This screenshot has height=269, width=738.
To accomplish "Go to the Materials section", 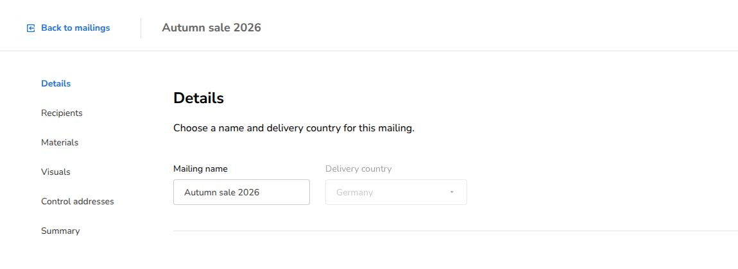I will tap(60, 142).
